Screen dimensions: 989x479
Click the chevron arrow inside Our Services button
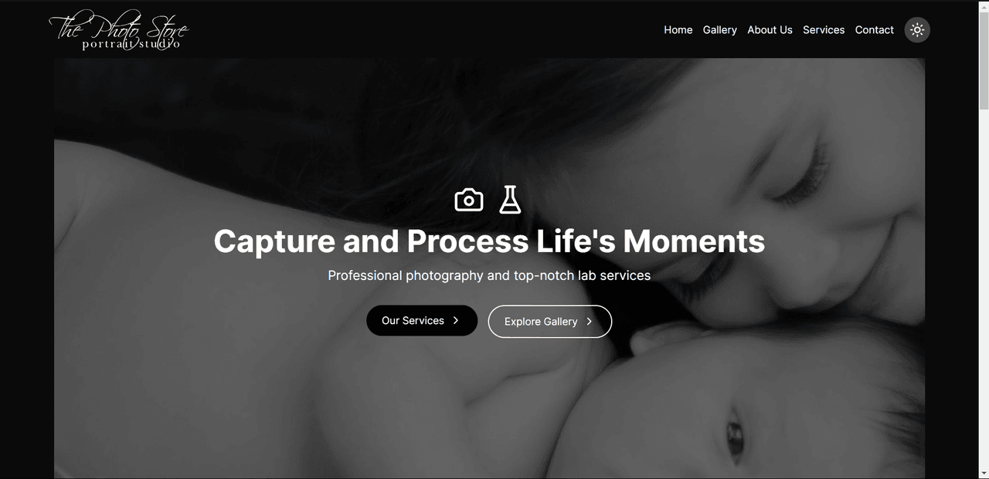456,321
